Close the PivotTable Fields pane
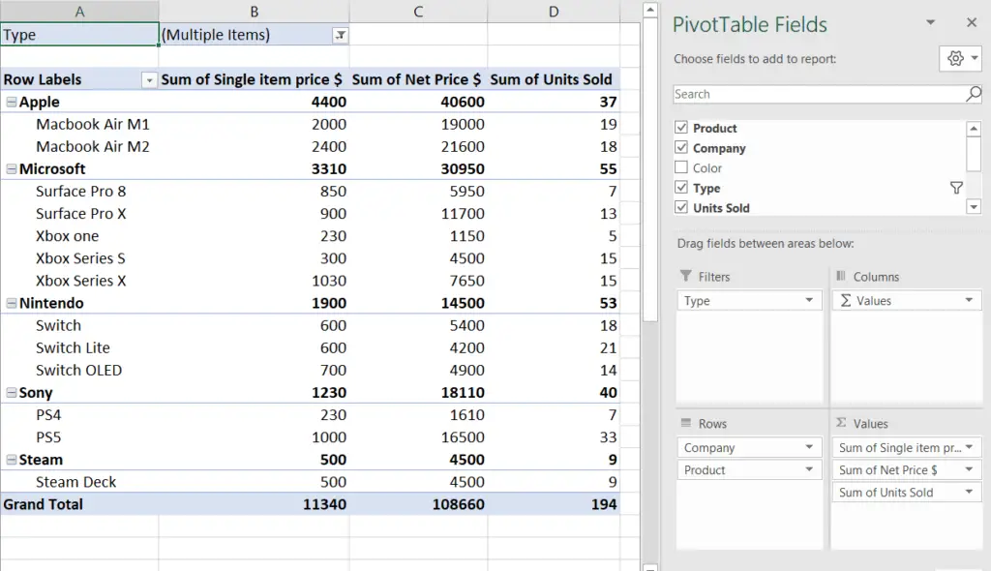Image resolution: width=991 pixels, height=571 pixels. pos(972,23)
